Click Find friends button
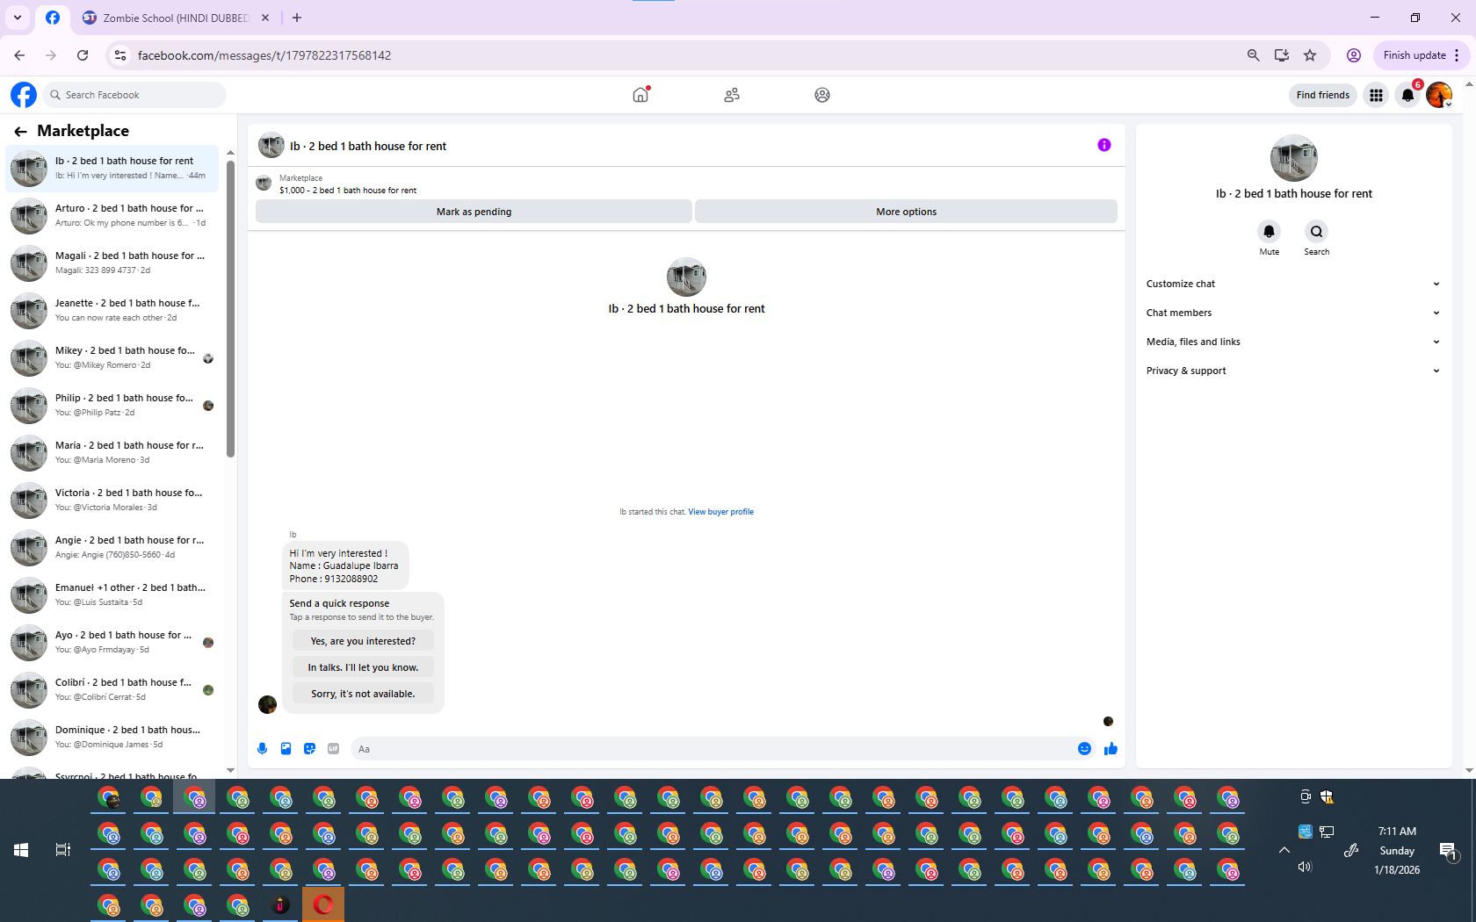Screen dimensions: 1476x922 coord(1322,95)
